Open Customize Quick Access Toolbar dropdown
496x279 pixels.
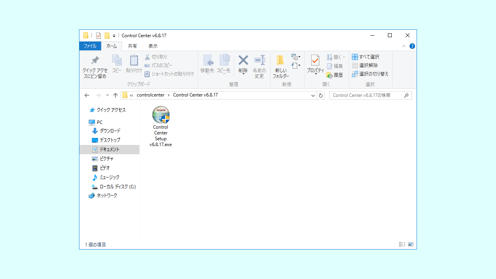(114, 36)
